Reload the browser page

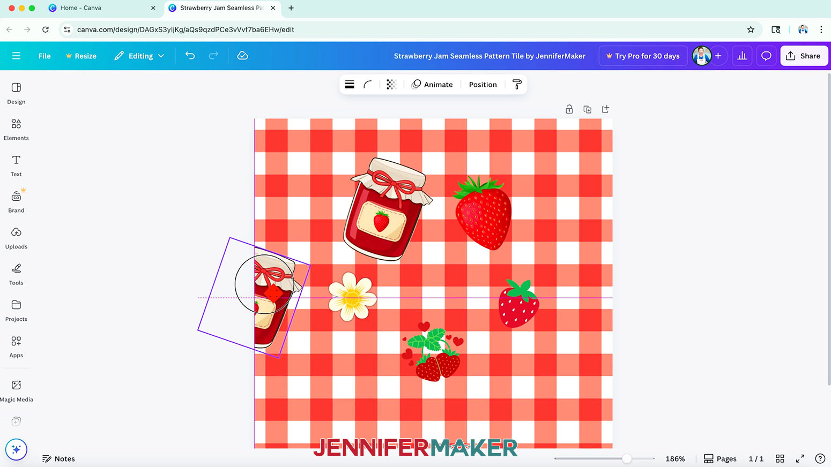pos(46,29)
